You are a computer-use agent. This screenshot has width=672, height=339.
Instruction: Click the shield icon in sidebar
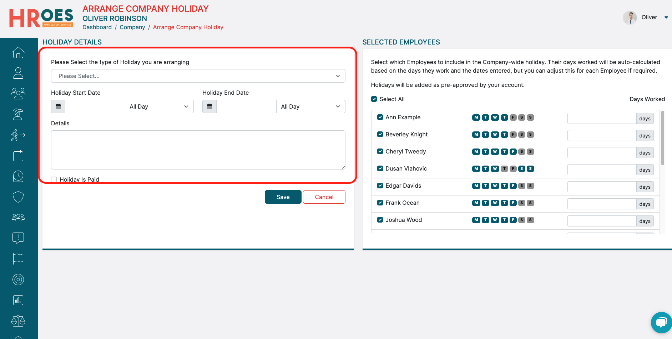[x=18, y=197]
